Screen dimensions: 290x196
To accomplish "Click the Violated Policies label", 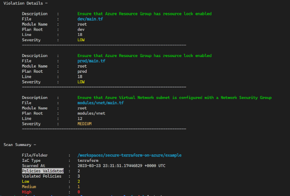I will pyautogui.click(x=43, y=176).
